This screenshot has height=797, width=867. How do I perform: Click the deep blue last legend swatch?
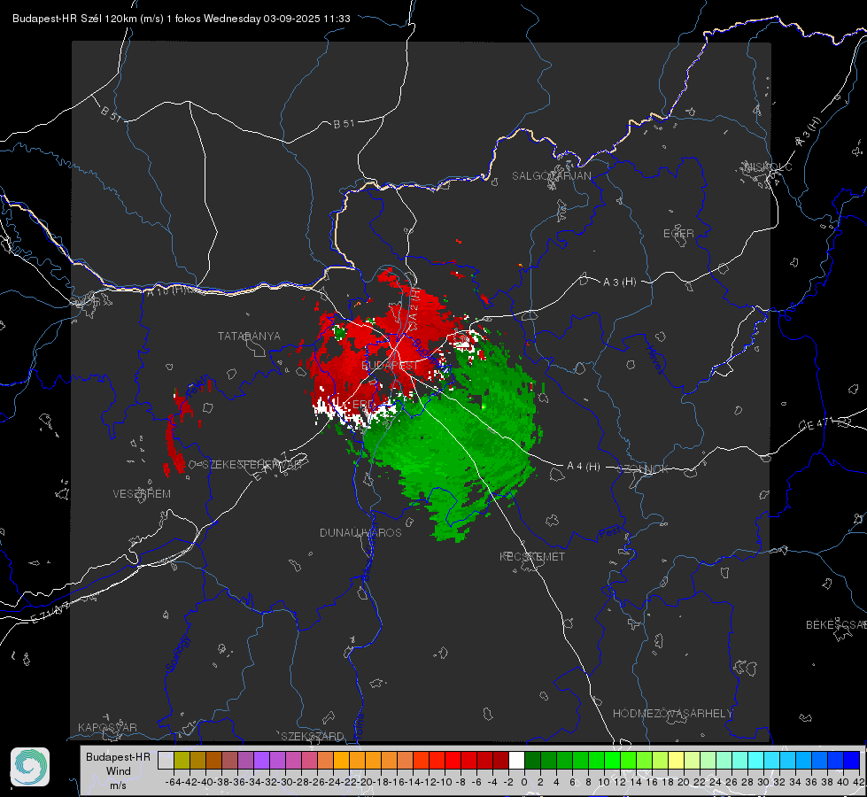tap(852, 760)
